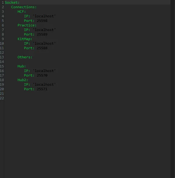Click the 'Hub:' key text
Image resolution: width=175 pixels, height=178 pixels.
click(x=22, y=66)
